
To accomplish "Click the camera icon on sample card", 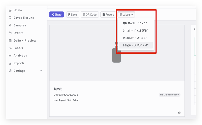I will tap(179, 112).
